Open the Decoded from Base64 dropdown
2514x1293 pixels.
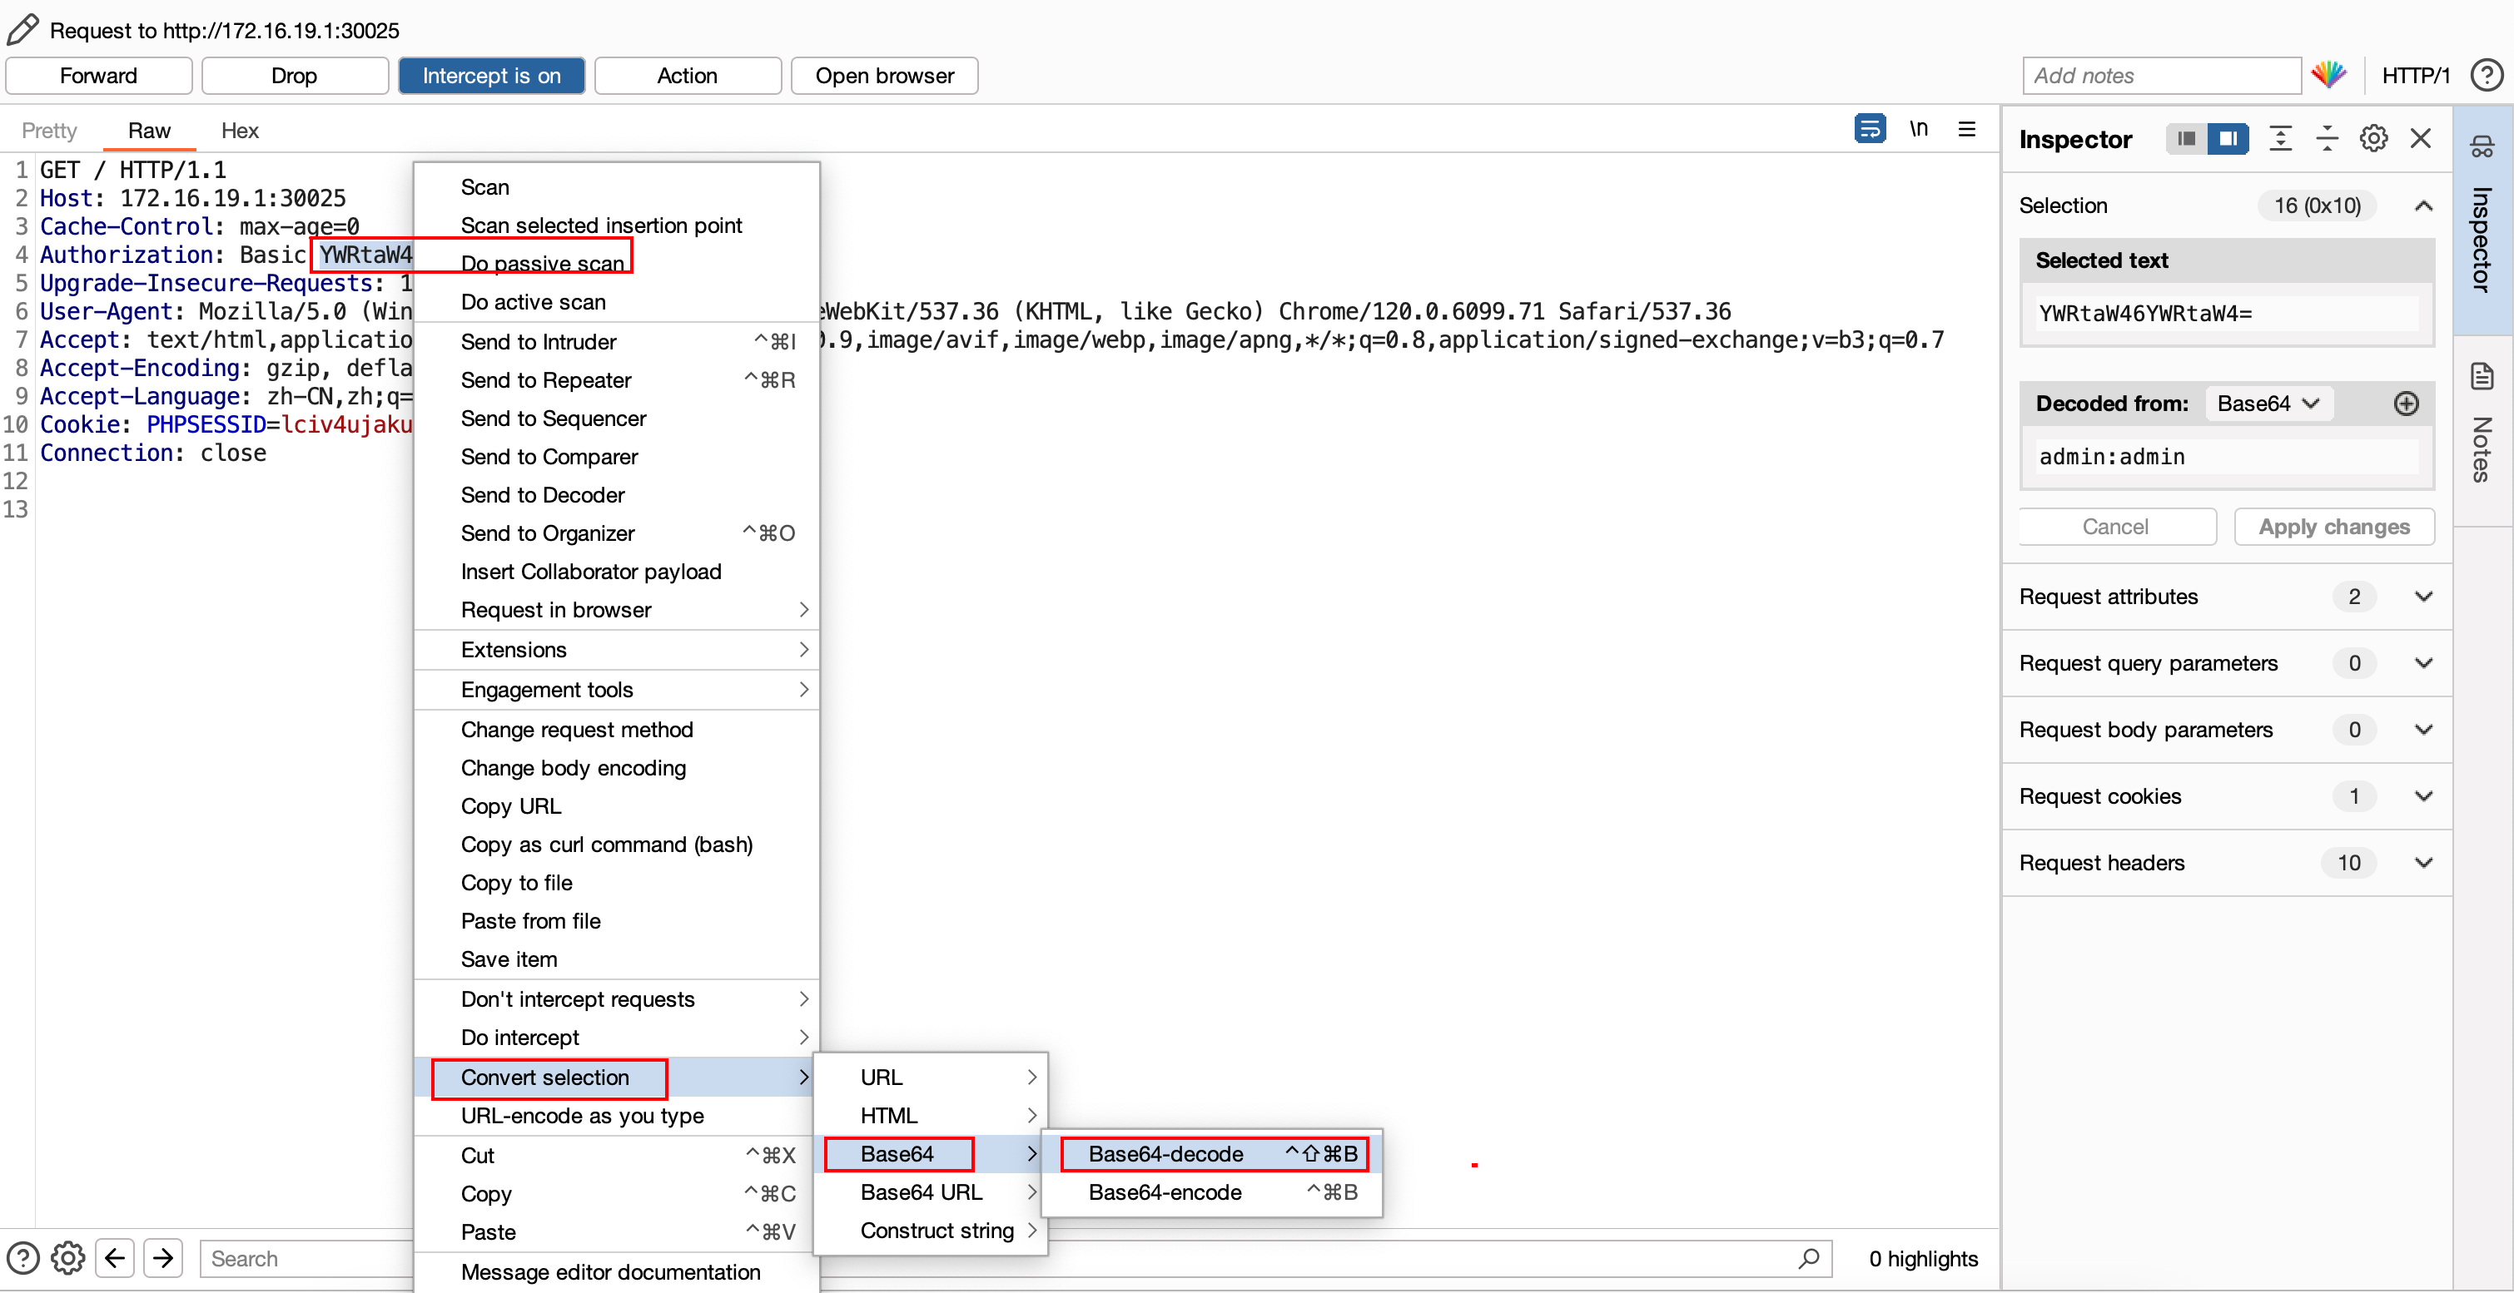click(x=2268, y=404)
